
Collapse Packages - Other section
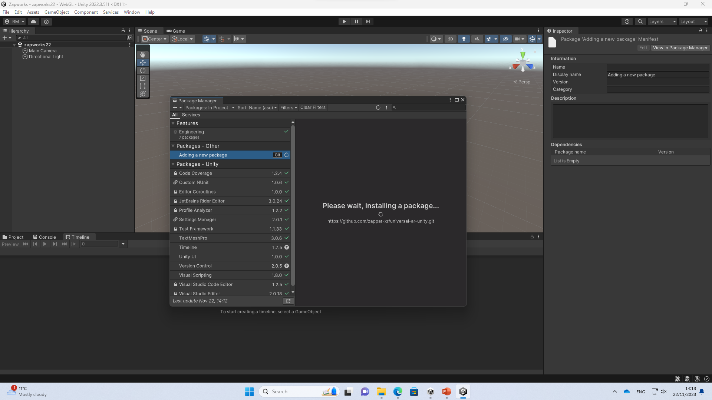point(173,146)
